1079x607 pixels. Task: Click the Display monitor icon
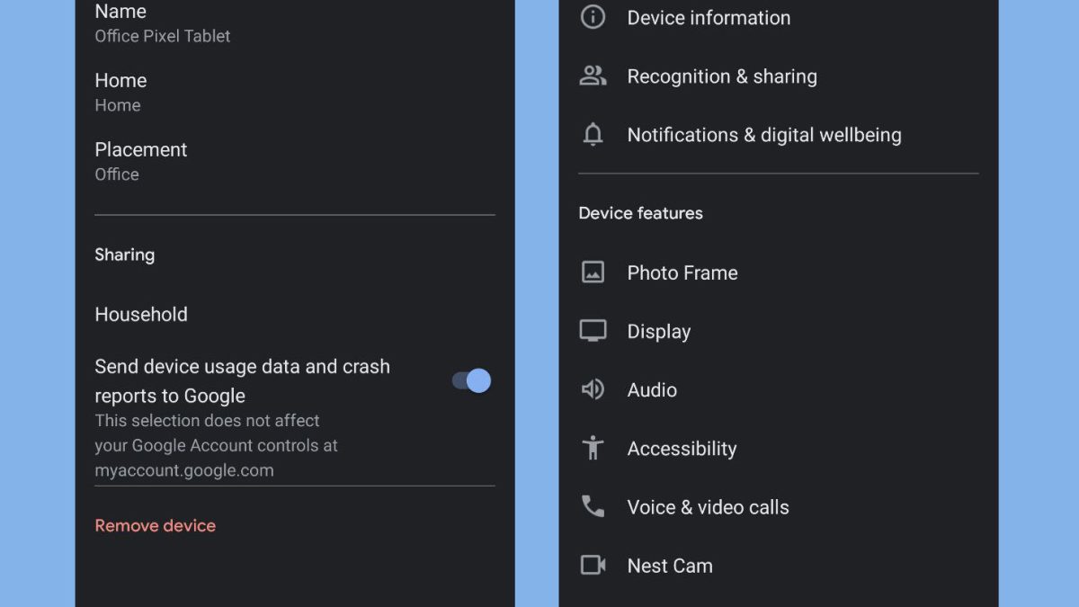tap(593, 331)
